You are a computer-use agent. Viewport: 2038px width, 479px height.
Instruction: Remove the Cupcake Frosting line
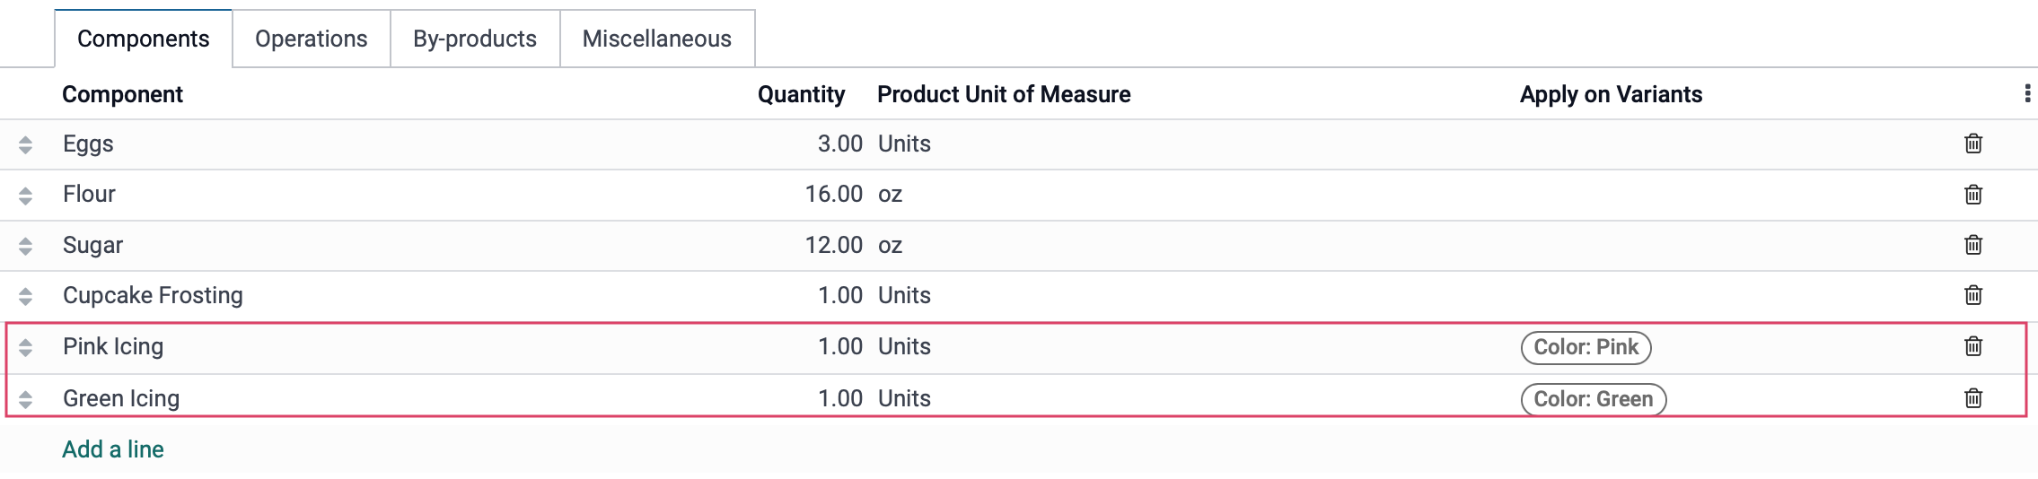tap(1973, 295)
